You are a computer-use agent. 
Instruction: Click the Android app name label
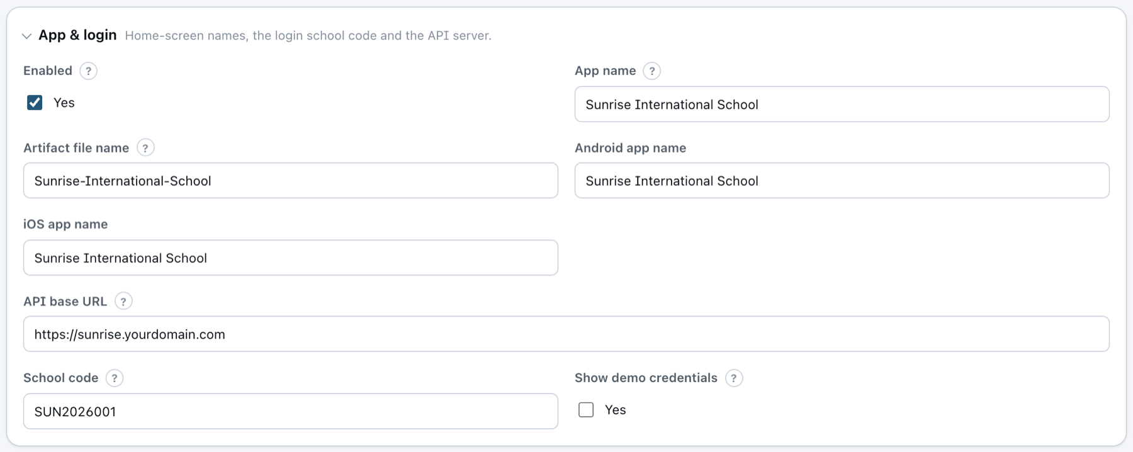[630, 148]
